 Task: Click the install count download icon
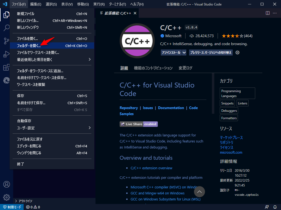192,36
